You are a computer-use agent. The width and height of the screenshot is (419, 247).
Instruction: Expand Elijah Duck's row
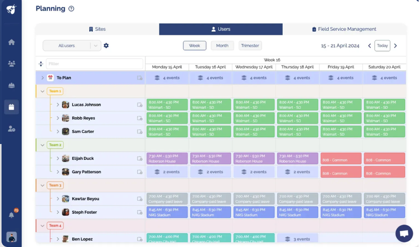pyautogui.click(x=58, y=158)
